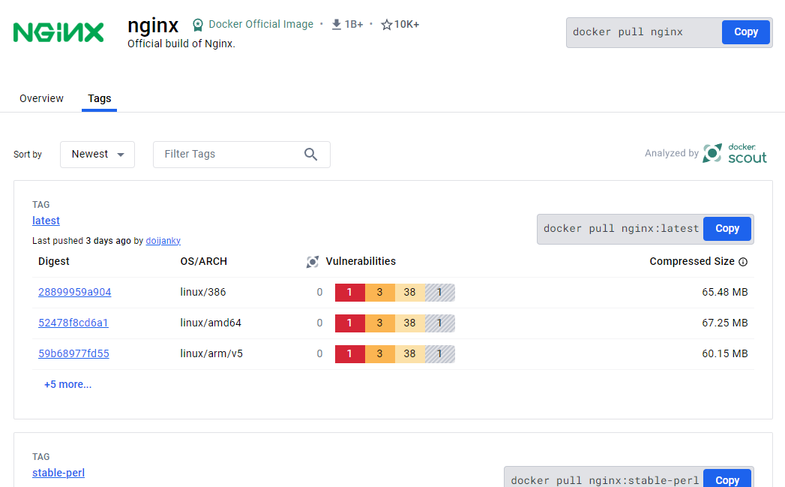Click the Last pushed 3 days ago text
The height and width of the screenshot is (487, 785).
click(81, 240)
